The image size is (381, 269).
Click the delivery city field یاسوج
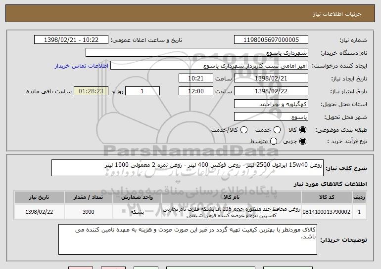point(271,117)
